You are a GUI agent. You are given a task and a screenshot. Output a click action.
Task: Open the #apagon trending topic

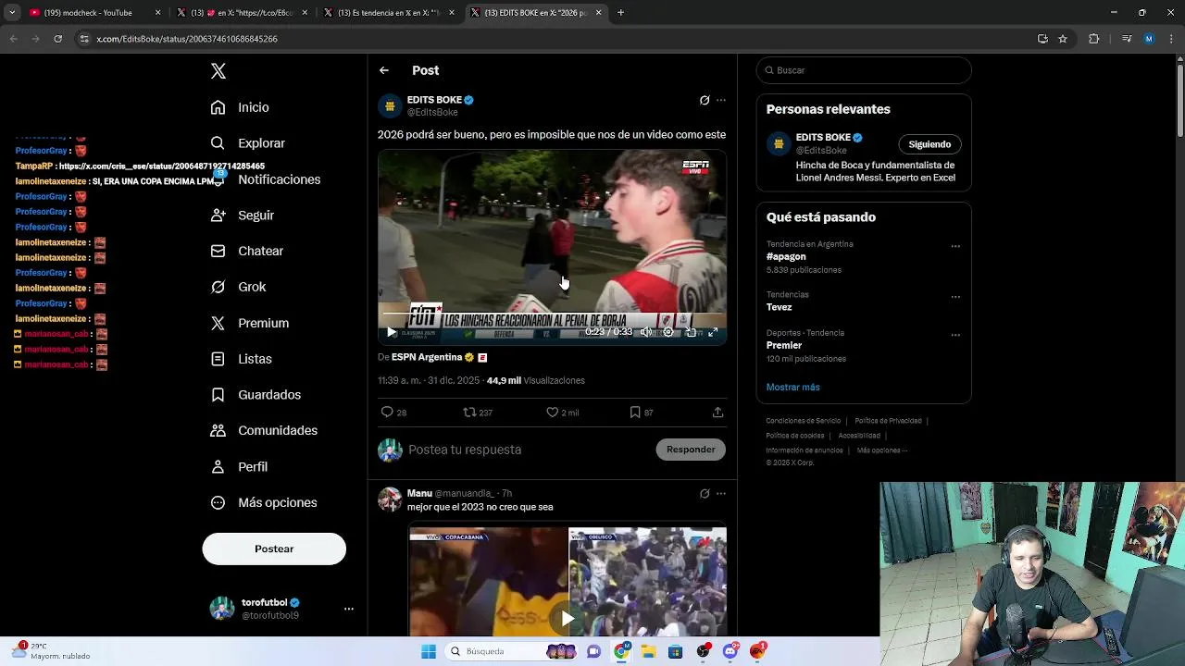coord(786,256)
